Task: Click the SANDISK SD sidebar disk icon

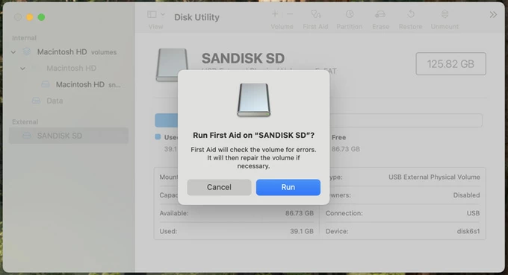Action: point(27,136)
